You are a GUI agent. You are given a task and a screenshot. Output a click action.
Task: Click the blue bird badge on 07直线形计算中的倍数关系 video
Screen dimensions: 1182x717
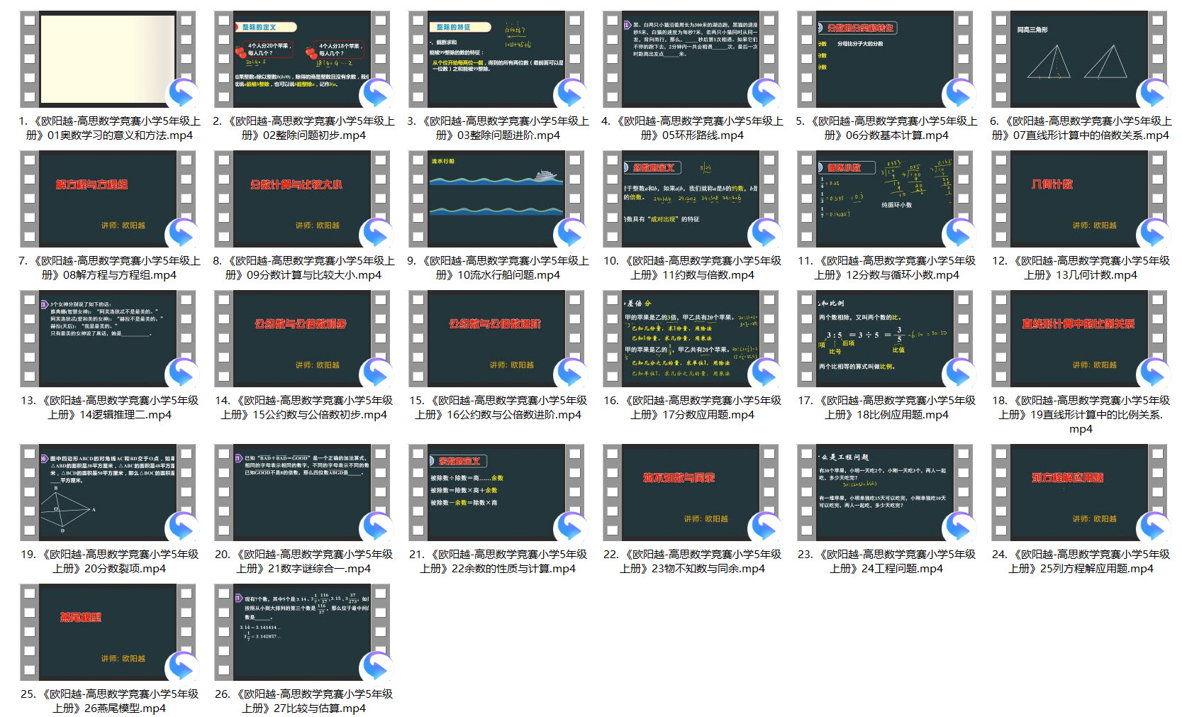pos(1154,94)
